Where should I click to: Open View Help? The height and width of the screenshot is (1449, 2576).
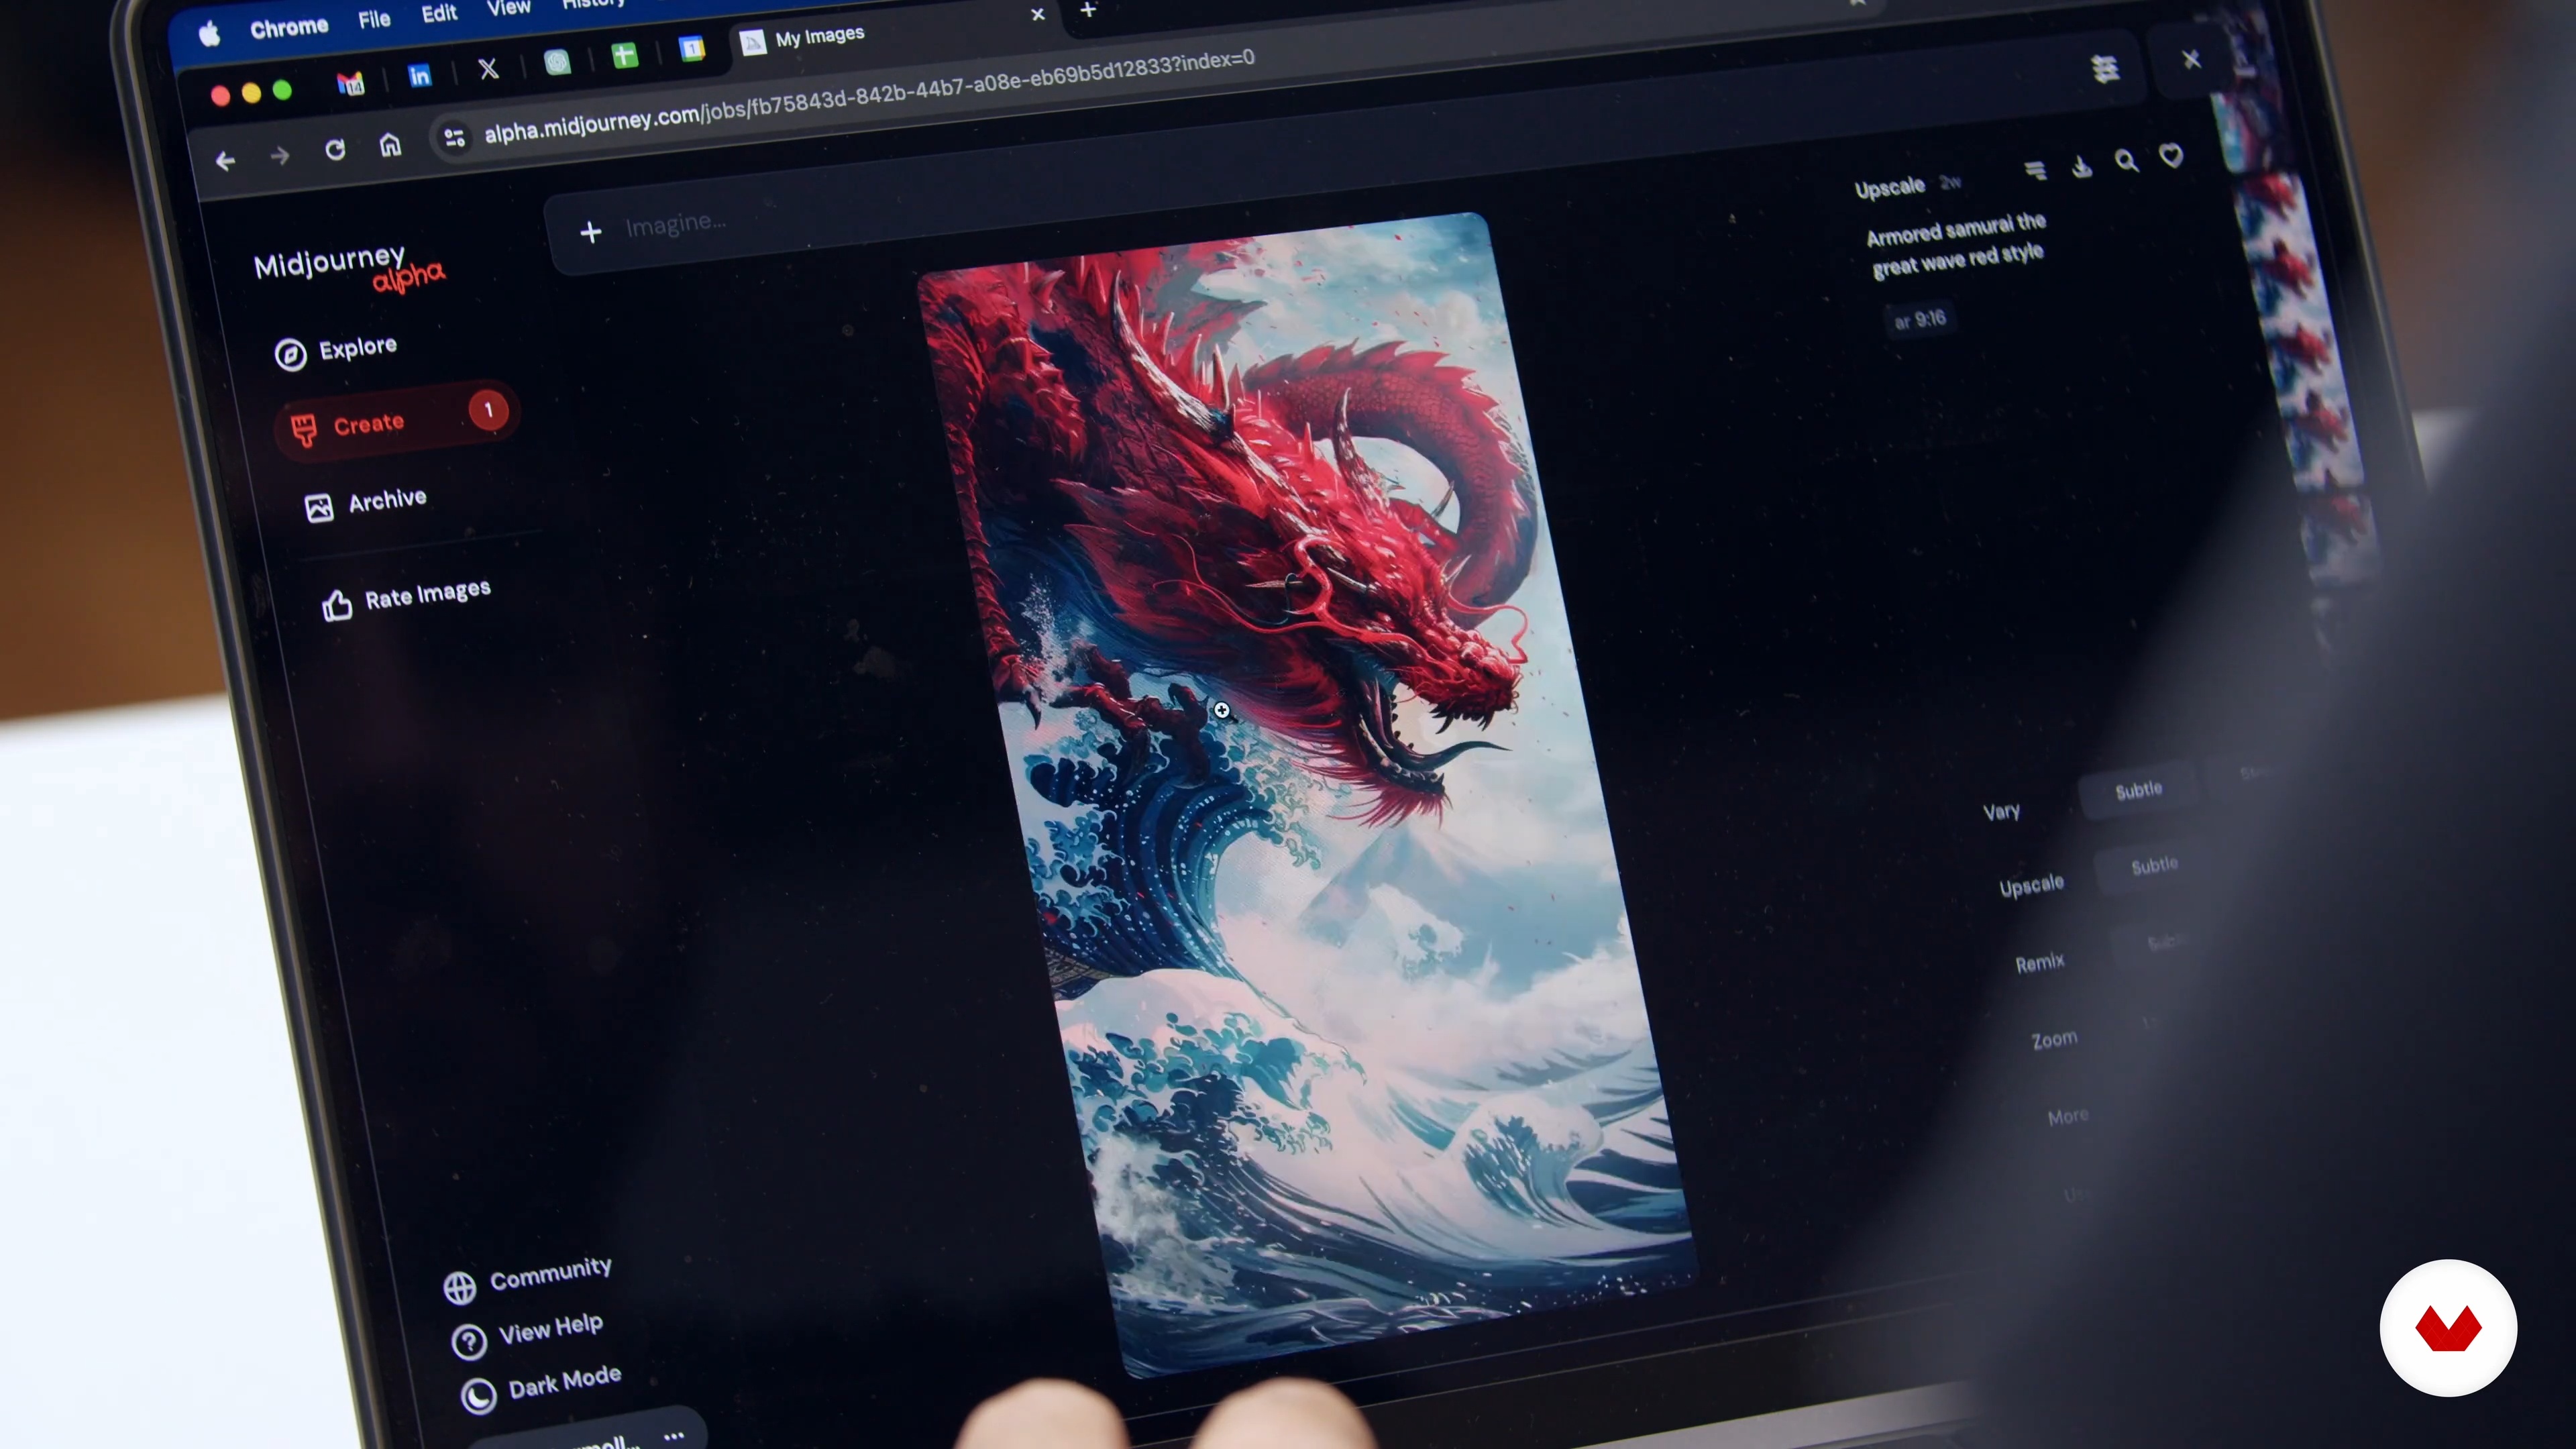pyautogui.click(x=527, y=1333)
